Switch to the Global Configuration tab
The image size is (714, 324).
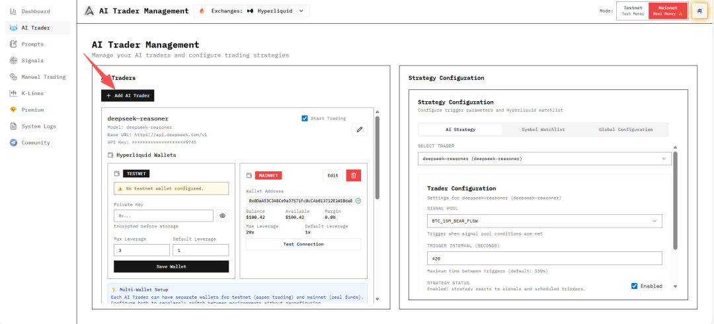click(626, 130)
